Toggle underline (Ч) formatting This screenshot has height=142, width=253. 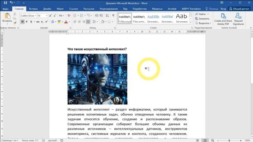point(31,22)
